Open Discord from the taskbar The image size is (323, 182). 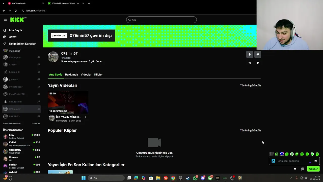(203, 178)
